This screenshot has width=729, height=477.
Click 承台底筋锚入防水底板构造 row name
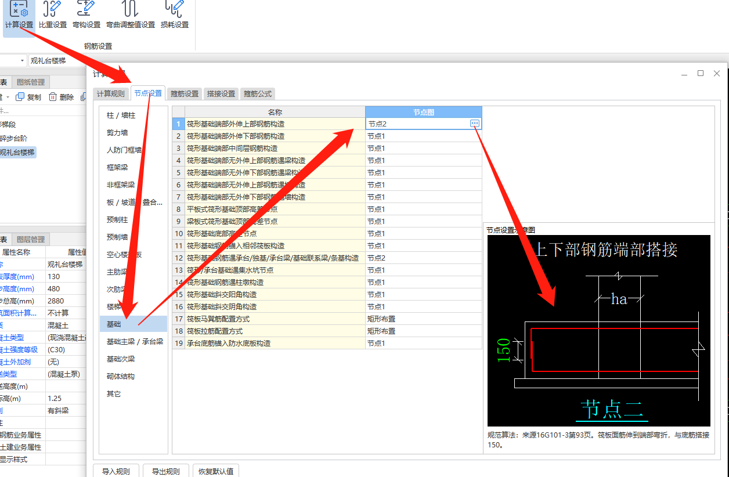[275, 343]
